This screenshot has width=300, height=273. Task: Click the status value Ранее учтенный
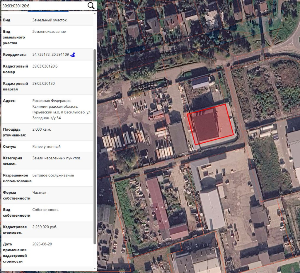46,147
